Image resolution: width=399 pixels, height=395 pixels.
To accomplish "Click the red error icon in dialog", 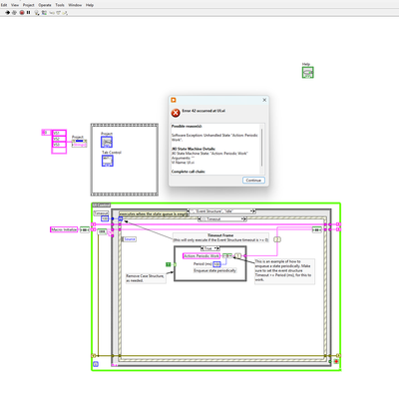I will click(176, 113).
